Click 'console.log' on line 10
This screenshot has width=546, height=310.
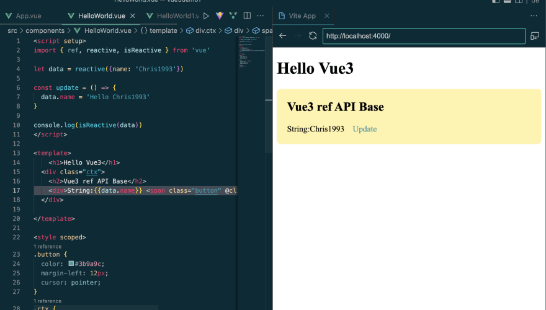tap(54, 125)
